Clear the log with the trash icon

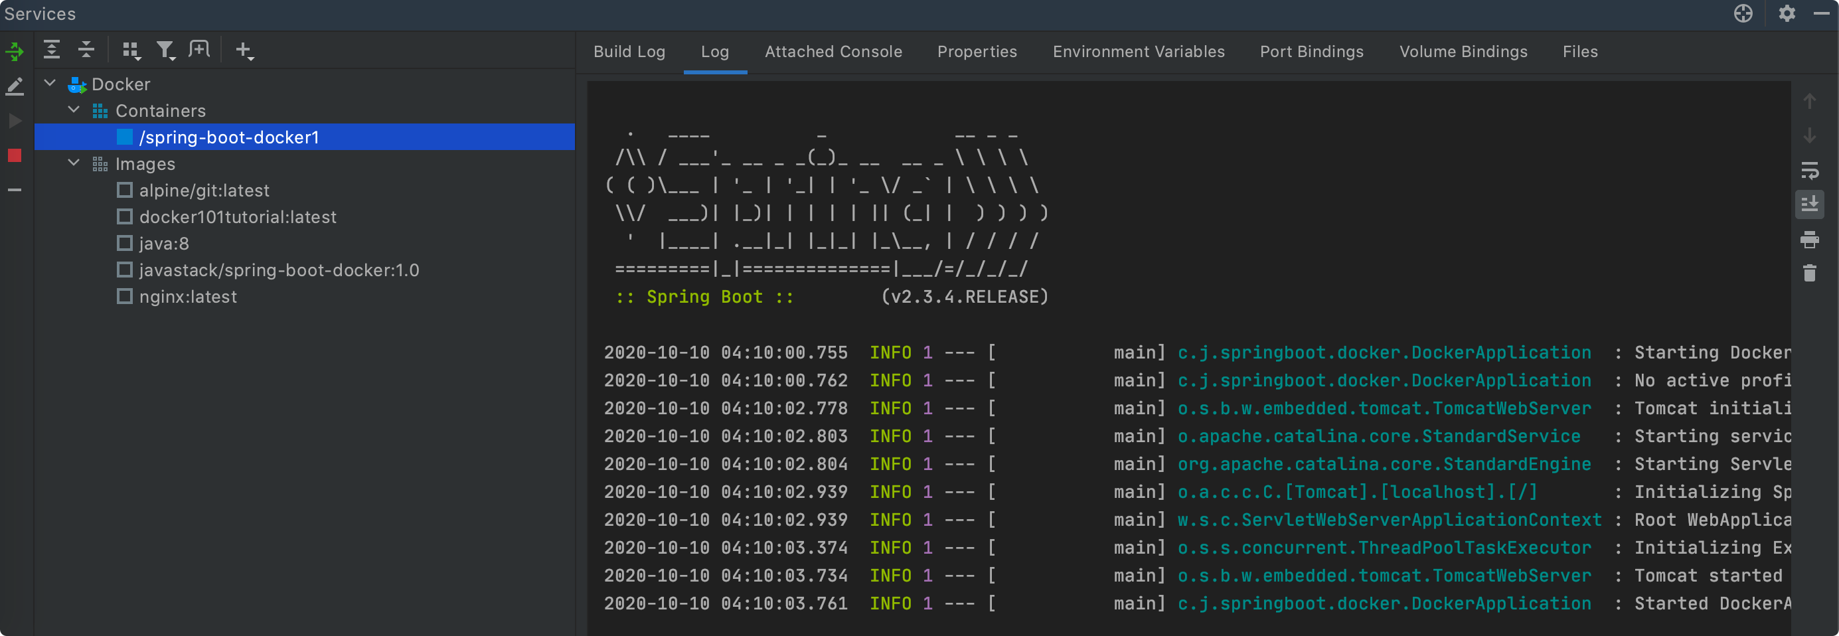point(1810,274)
